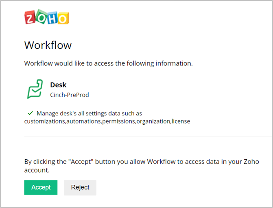
Task: Click the "Manage desk's all settings data" line
Action: coord(89,113)
